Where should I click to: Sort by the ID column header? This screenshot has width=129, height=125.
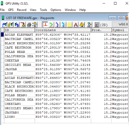[19, 30]
